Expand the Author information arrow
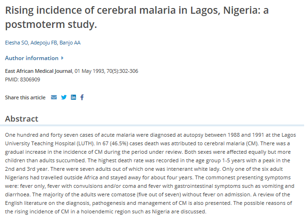The image size is (306, 220). [x=62, y=58]
